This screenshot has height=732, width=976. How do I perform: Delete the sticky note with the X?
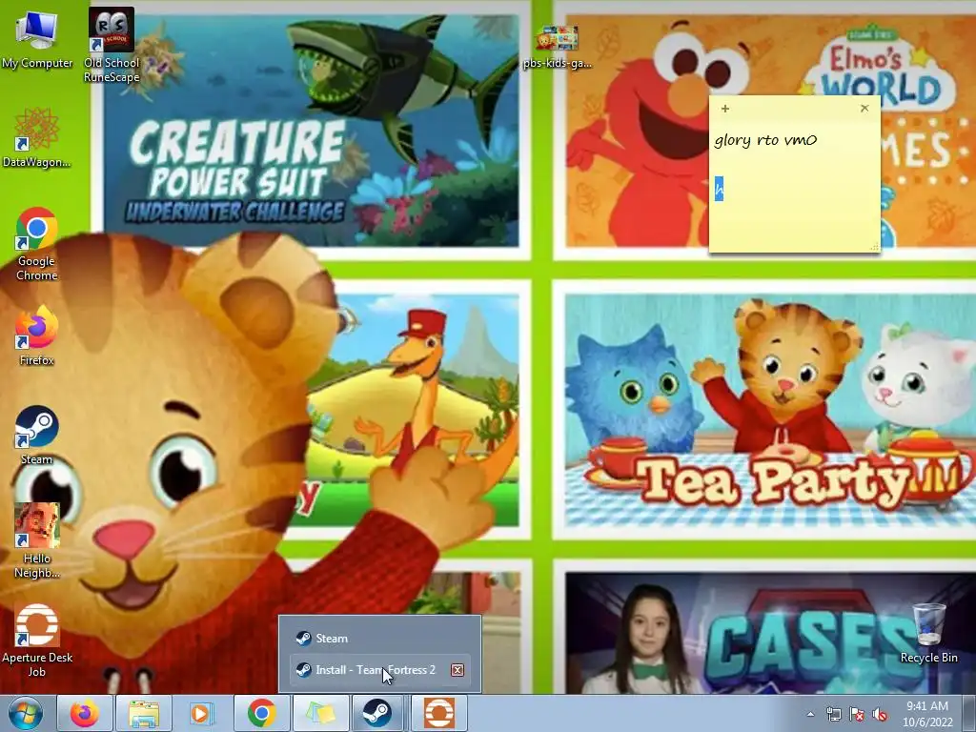tap(864, 109)
